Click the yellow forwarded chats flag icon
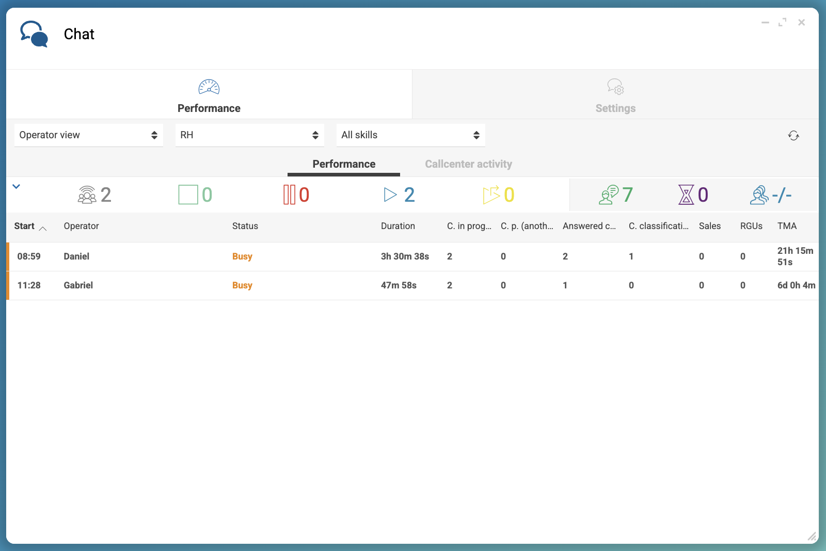826x551 pixels. (x=491, y=195)
